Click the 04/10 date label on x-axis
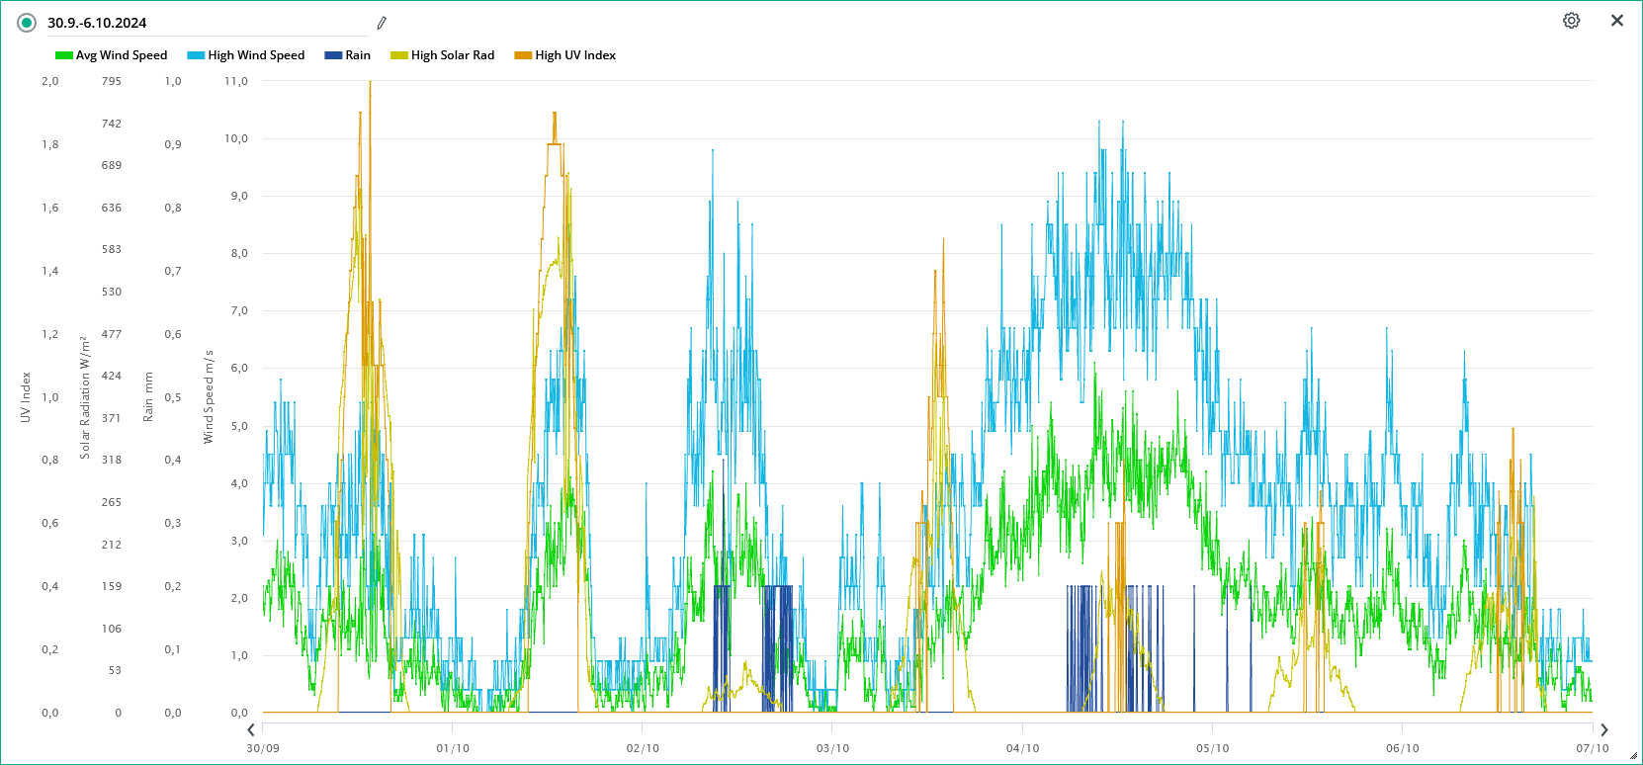This screenshot has height=765, width=1643. (x=1022, y=748)
